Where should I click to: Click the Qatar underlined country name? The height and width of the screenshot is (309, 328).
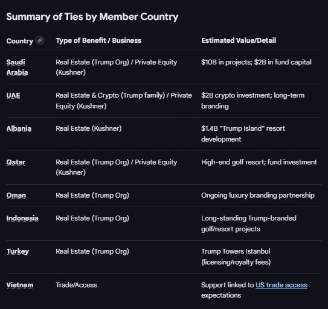click(x=16, y=162)
